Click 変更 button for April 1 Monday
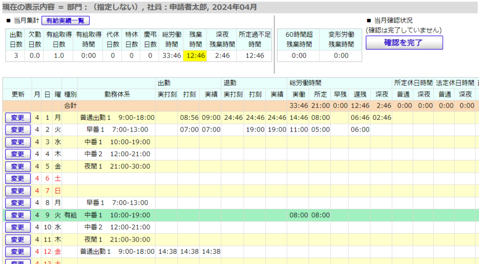 [17, 118]
